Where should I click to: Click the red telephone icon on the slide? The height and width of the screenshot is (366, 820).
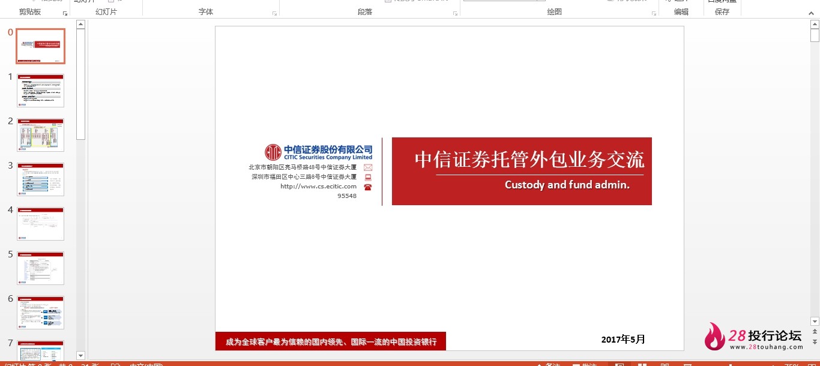(368, 187)
